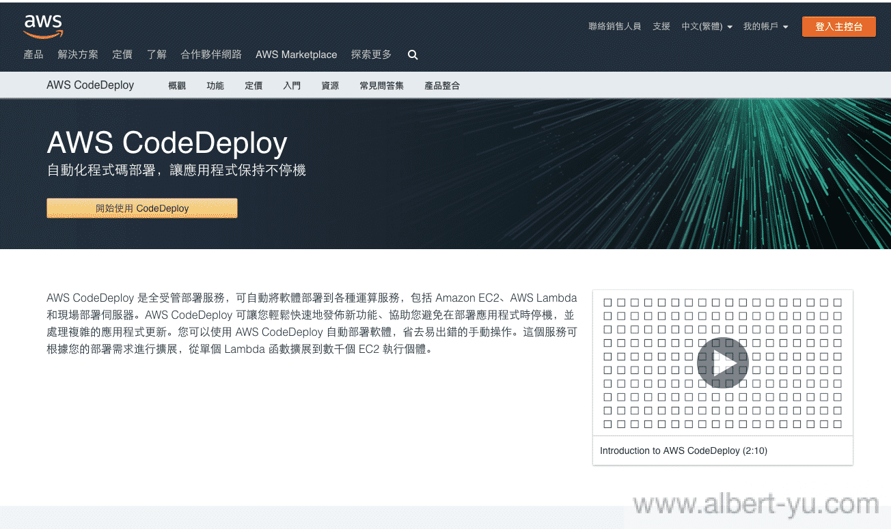Screen dimensions: 891x529
Task: Click AWS CodeDeploy in the sub-navigation
Action: click(90, 85)
